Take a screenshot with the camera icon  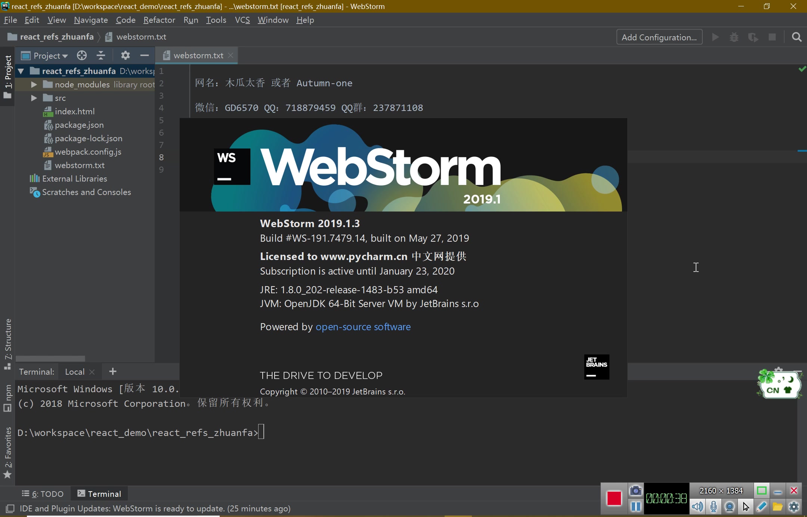click(636, 490)
